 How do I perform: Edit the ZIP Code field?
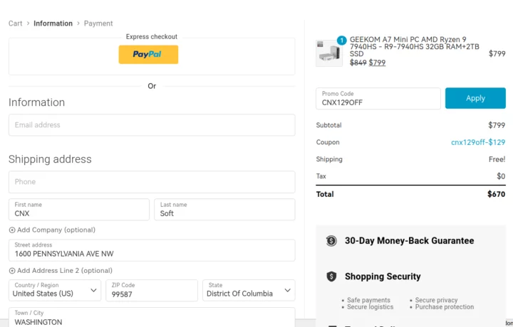click(152, 290)
